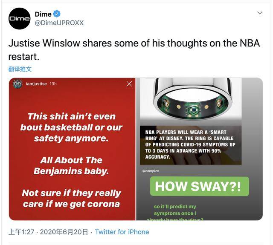273x245 pixels.
Task: Click the NBA players smart ring caption
Action: coord(191,145)
